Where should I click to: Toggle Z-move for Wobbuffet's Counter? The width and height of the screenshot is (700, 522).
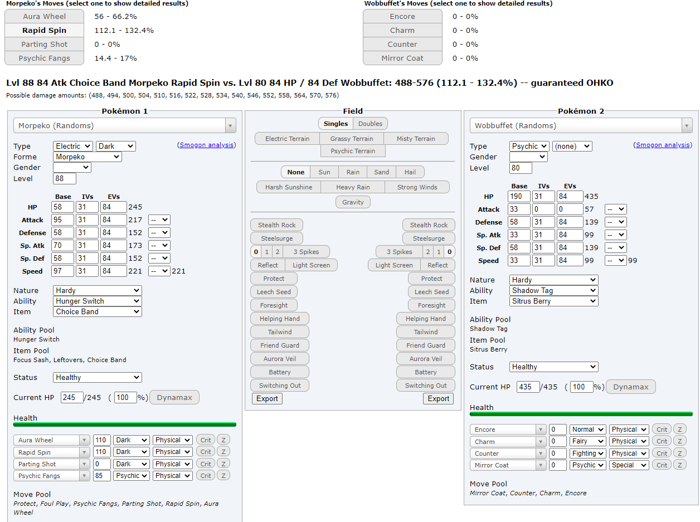tap(679, 453)
